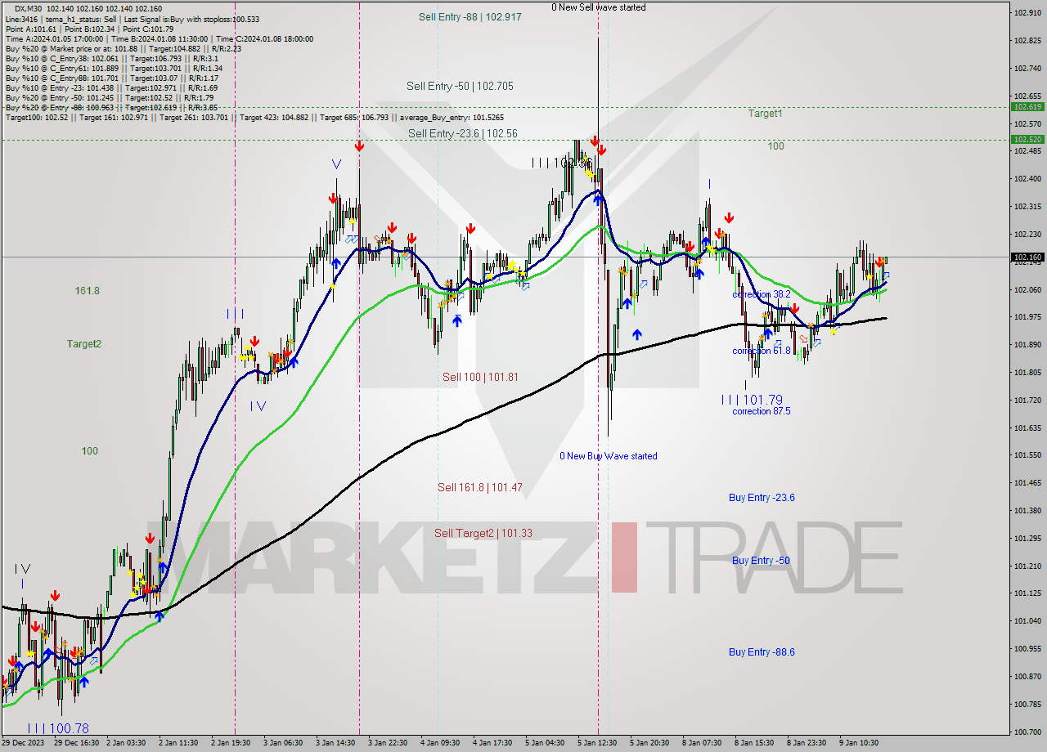Select the 'Sell Entry -23.6 | 102.56' label
The width and height of the screenshot is (1047, 752).
point(463,133)
